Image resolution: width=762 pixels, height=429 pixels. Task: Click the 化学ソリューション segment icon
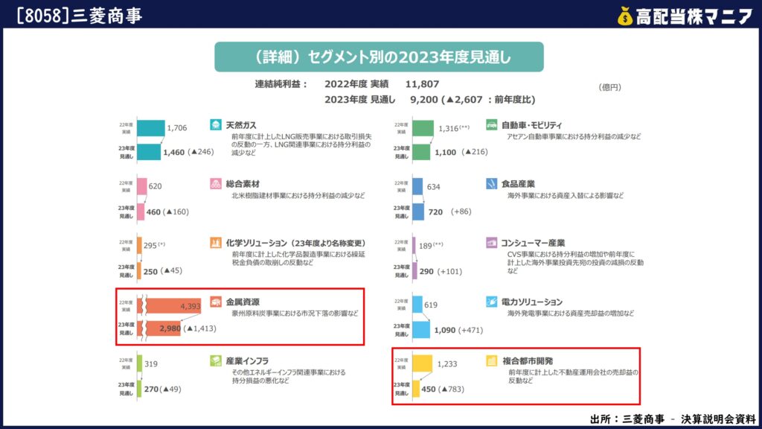point(216,243)
